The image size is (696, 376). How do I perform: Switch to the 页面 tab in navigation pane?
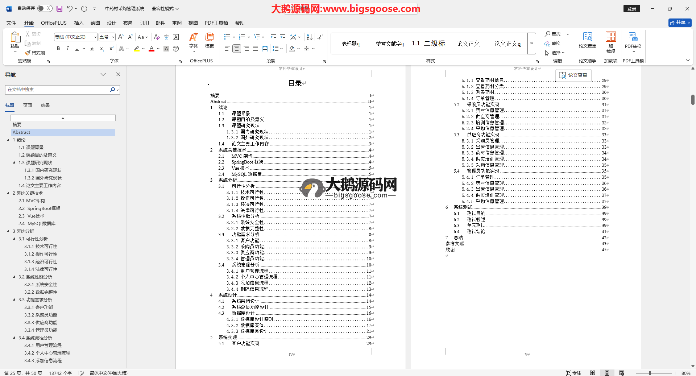tap(28, 106)
